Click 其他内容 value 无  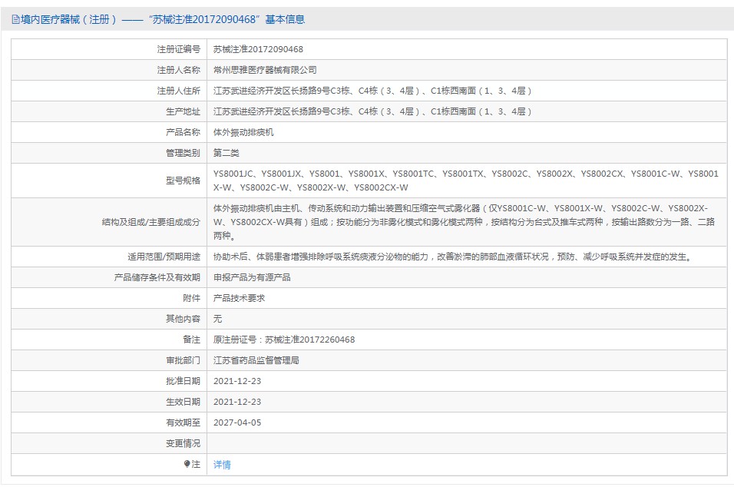pos(218,319)
